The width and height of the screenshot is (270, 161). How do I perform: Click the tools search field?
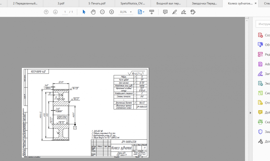pyautogui.click(x=263, y=24)
